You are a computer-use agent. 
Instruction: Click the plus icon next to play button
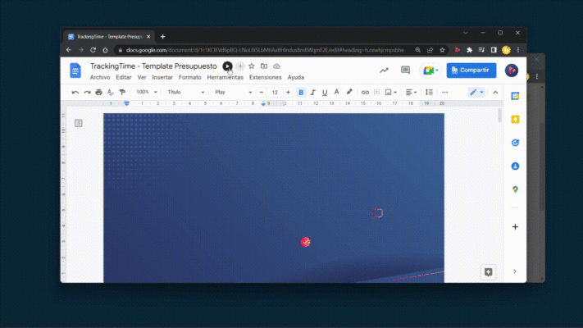(x=240, y=66)
